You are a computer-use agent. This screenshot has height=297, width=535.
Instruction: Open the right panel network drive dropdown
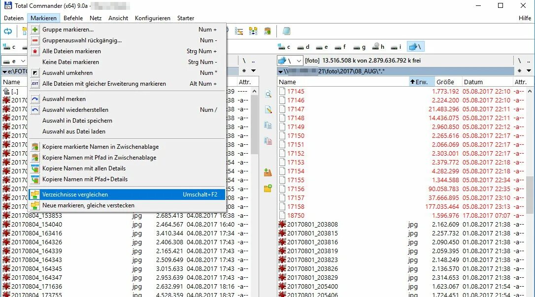pyautogui.click(x=290, y=61)
